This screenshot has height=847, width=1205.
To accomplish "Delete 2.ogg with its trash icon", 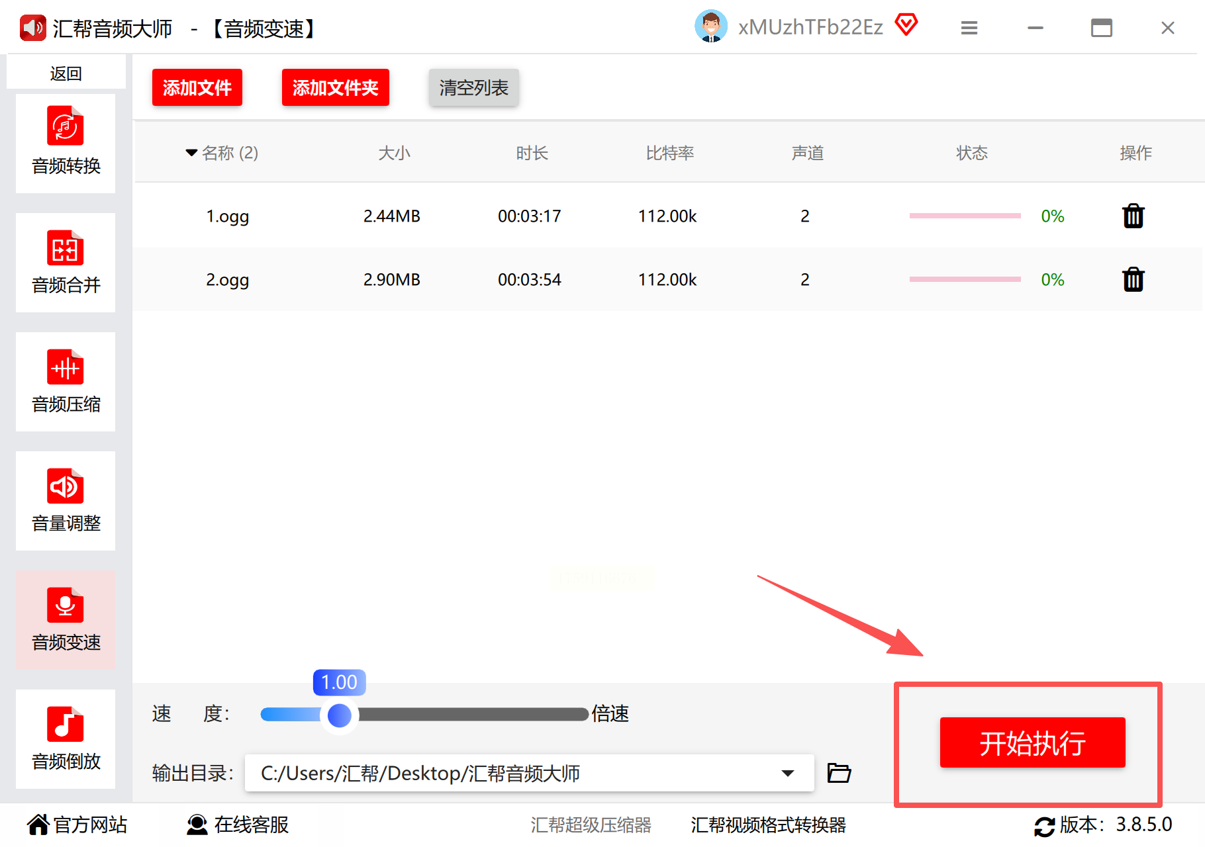I will 1133,279.
